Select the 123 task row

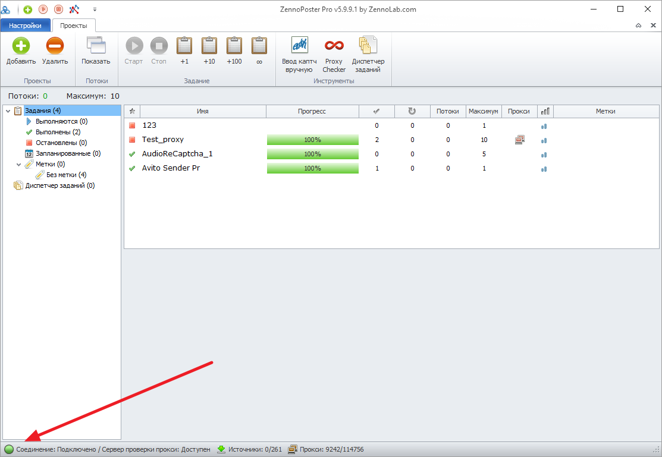pos(391,125)
